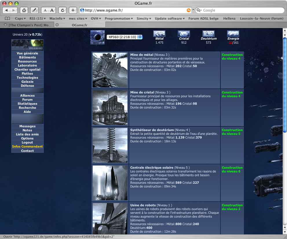Viewport: 287px width, 239px height.
Task: Click the Mine de métal title link
Action: click(x=142, y=55)
